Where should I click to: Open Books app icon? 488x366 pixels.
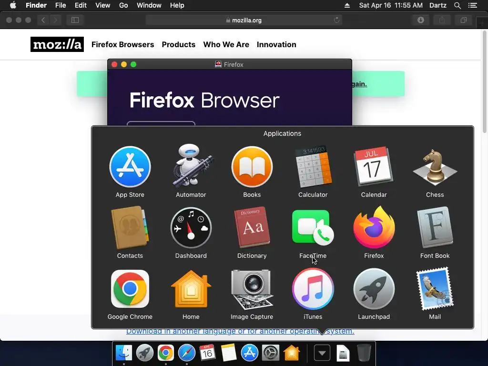click(x=252, y=167)
